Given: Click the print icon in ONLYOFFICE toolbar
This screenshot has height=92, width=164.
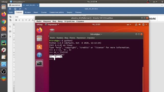Looking at the screenshot, I should pos(15,9).
